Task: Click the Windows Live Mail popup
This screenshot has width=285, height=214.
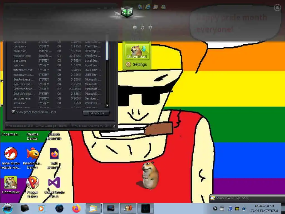Action: coord(247,198)
